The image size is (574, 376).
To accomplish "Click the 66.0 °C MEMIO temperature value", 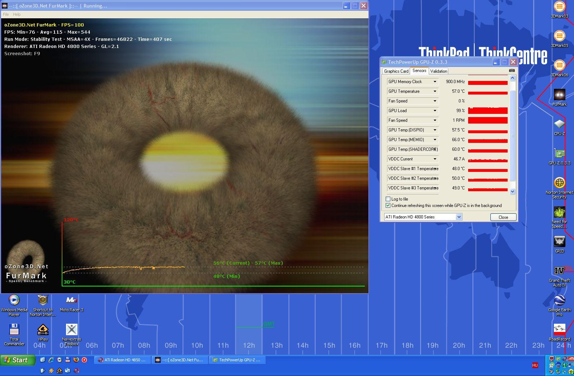I will (x=458, y=140).
